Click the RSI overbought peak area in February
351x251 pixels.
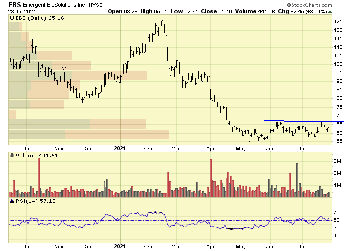coord(156,212)
